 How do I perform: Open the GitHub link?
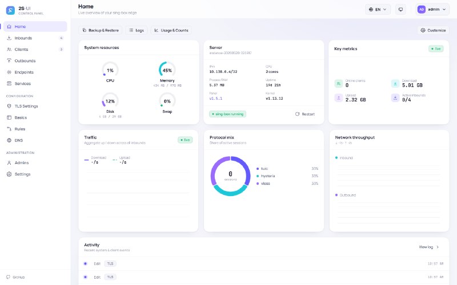click(x=16, y=277)
